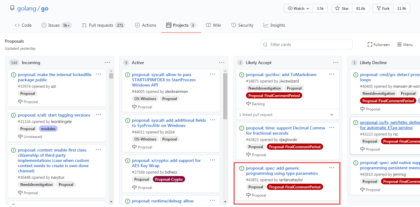This screenshot has width=420, height=207.
Task: Open three-dot menu of Active column
Action: pyautogui.click(x=221, y=62)
